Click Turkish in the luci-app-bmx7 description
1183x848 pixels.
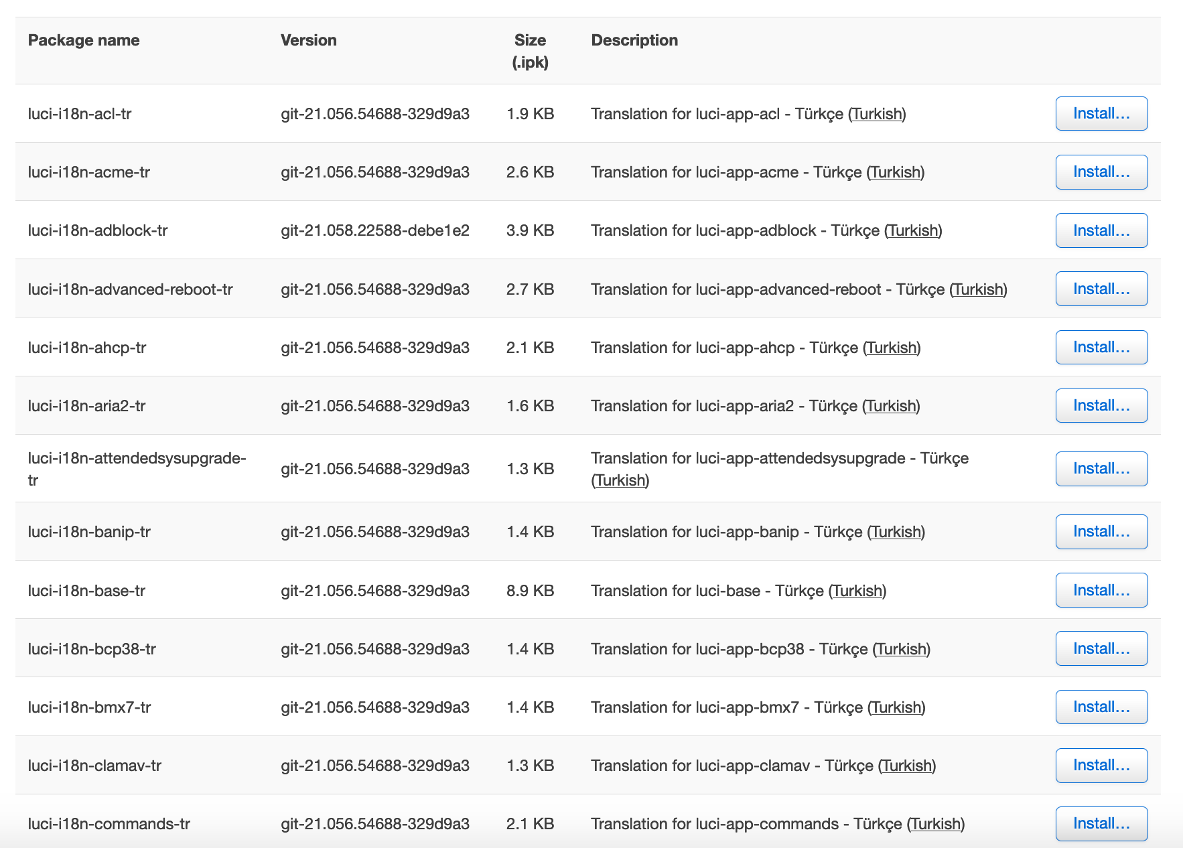point(896,707)
